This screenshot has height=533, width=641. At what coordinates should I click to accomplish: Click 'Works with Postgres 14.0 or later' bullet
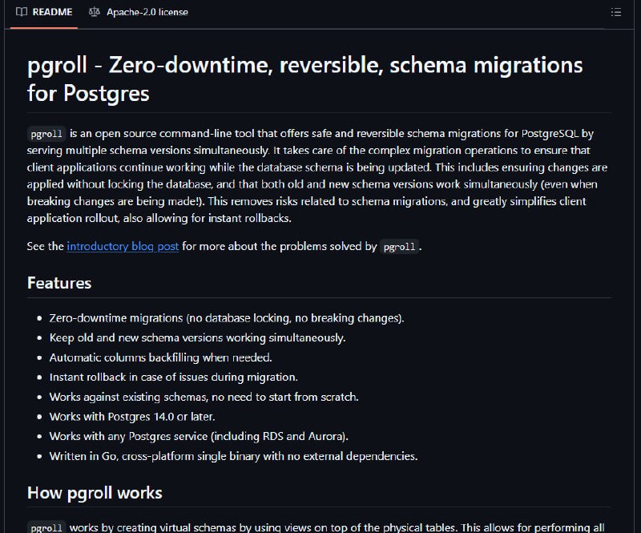132,417
